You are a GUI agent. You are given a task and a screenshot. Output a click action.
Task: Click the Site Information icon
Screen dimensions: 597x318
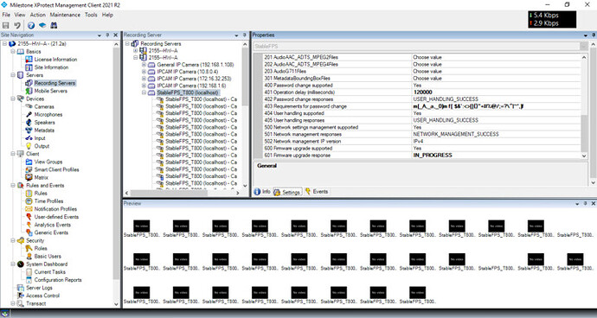29,67
